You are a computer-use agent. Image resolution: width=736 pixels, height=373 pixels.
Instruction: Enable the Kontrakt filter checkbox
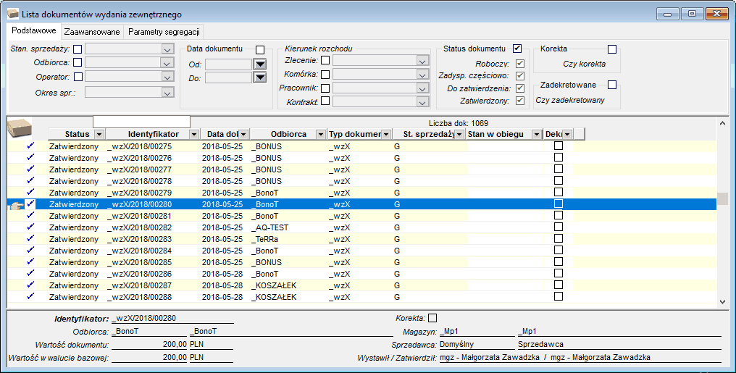325,101
